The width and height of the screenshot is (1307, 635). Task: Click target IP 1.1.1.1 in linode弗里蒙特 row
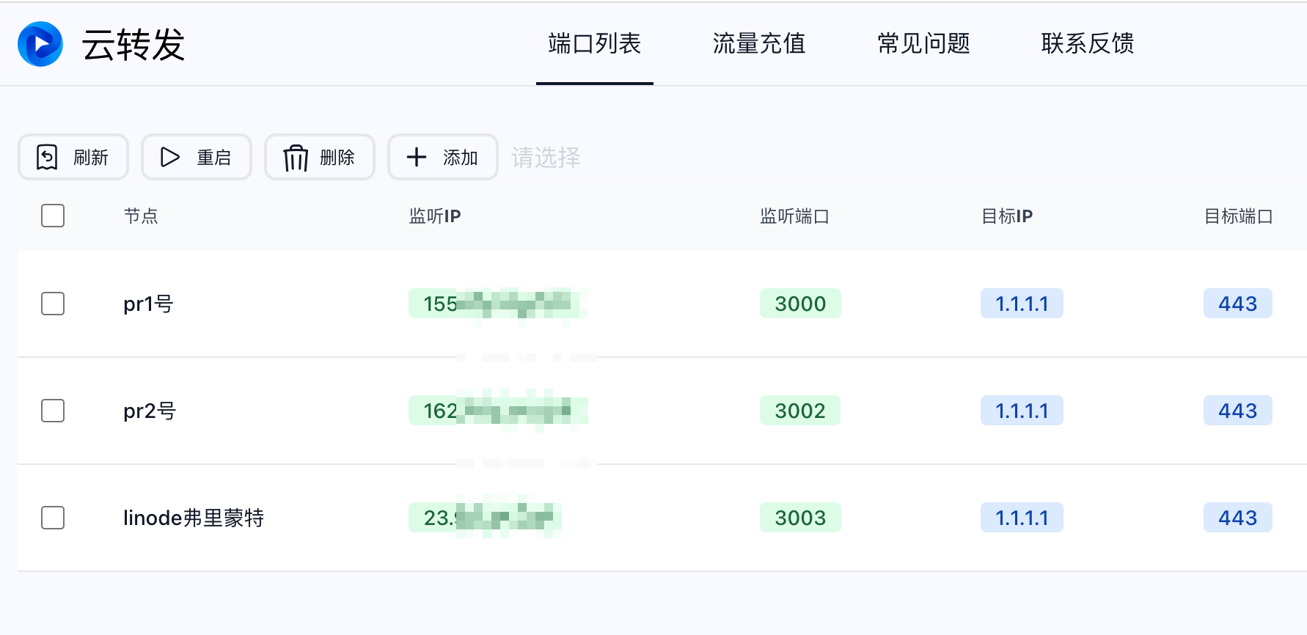click(x=1022, y=518)
